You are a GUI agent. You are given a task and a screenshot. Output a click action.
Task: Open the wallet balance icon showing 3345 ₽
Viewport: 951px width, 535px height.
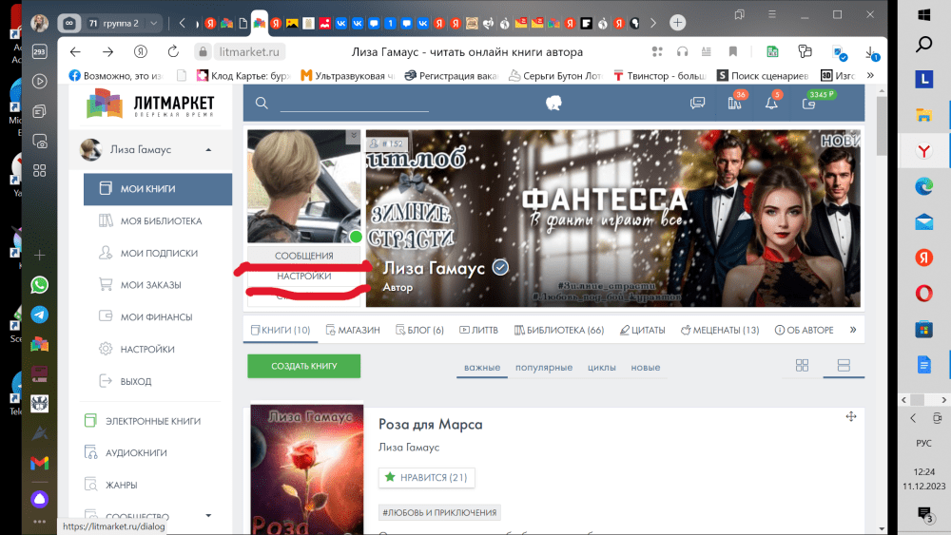click(x=808, y=104)
